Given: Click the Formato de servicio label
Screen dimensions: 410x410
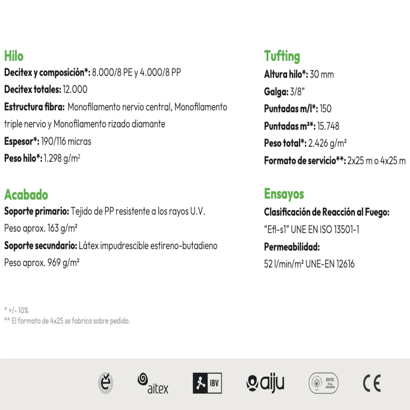Looking at the screenshot, I should [x=305, y=161].
